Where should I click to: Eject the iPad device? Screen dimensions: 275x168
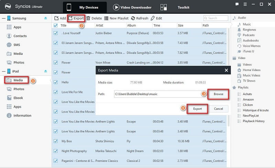point(46,71)
